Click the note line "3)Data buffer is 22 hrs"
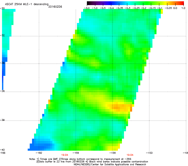 tap(92, 162)
